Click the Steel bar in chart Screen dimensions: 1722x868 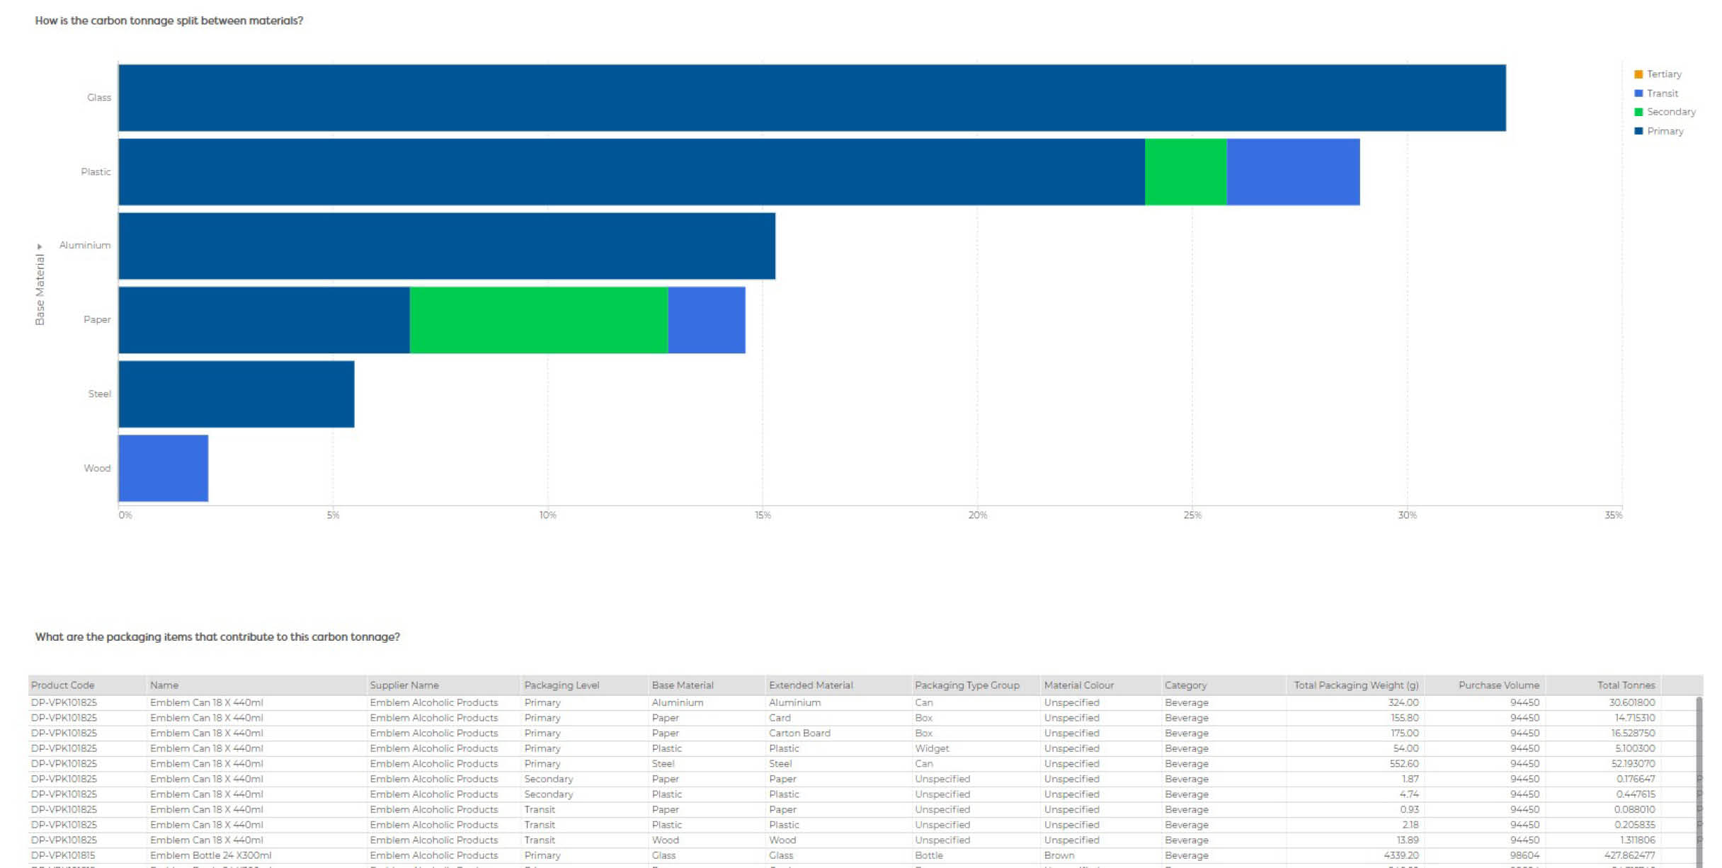tap(236, 394)
